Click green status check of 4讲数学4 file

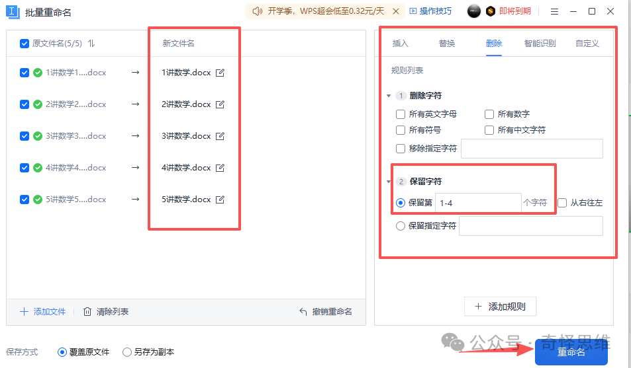pyautogui.click(x=38, y=168)
